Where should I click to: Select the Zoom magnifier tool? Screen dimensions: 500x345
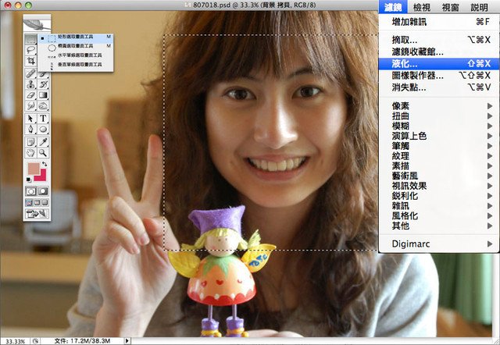43,153
